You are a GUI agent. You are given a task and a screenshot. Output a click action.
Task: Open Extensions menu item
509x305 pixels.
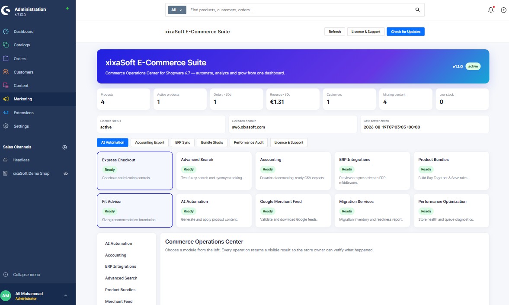point(23,113)
